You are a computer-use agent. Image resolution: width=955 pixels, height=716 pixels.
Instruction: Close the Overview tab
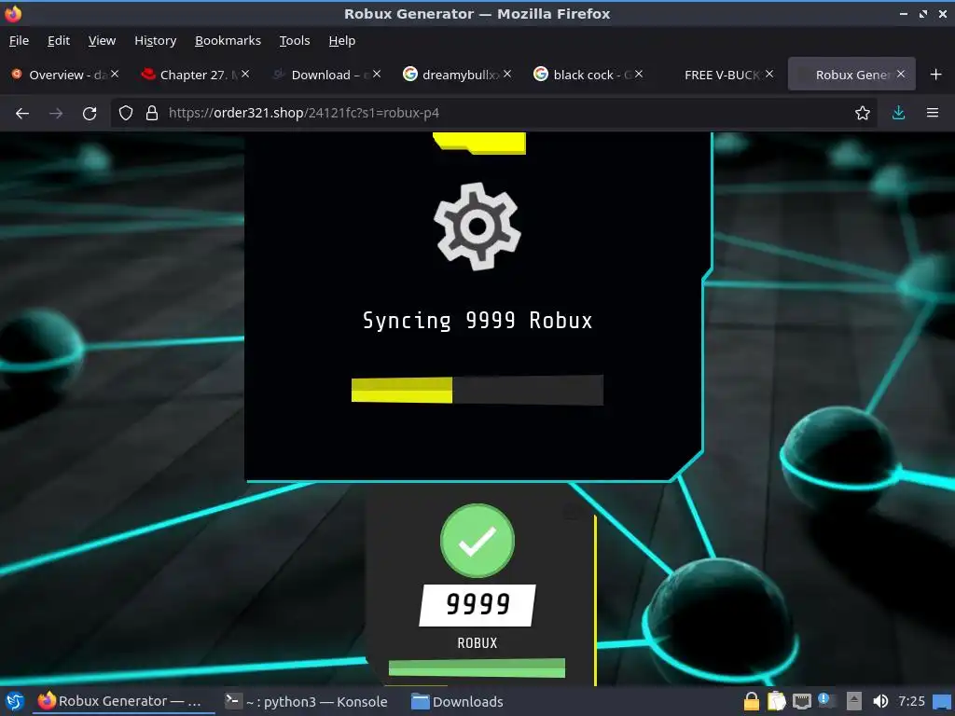(115, 74)
